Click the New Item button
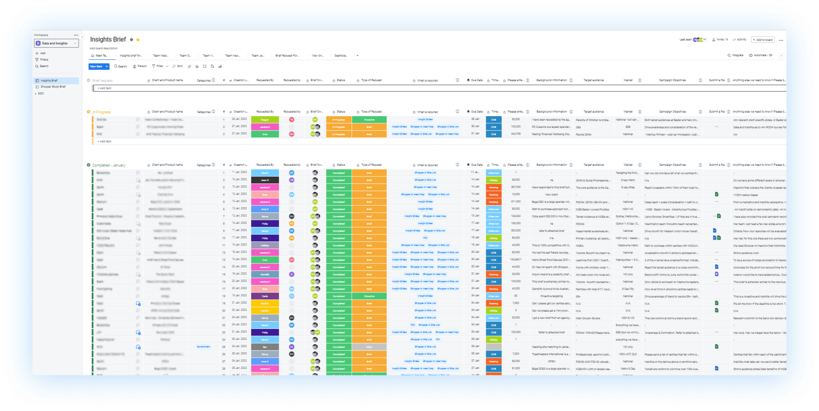This screenshot has height=411, width=819. pos(96,66)
